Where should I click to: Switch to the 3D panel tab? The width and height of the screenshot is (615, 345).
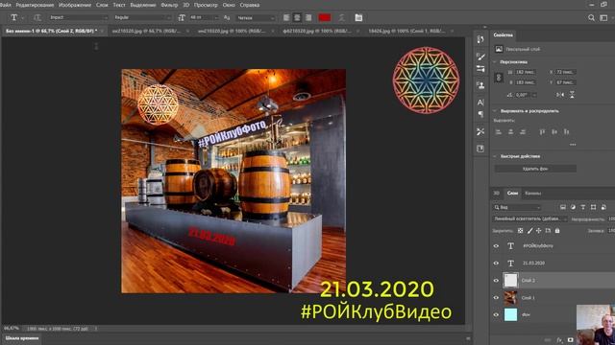click(x=496, y=194)
